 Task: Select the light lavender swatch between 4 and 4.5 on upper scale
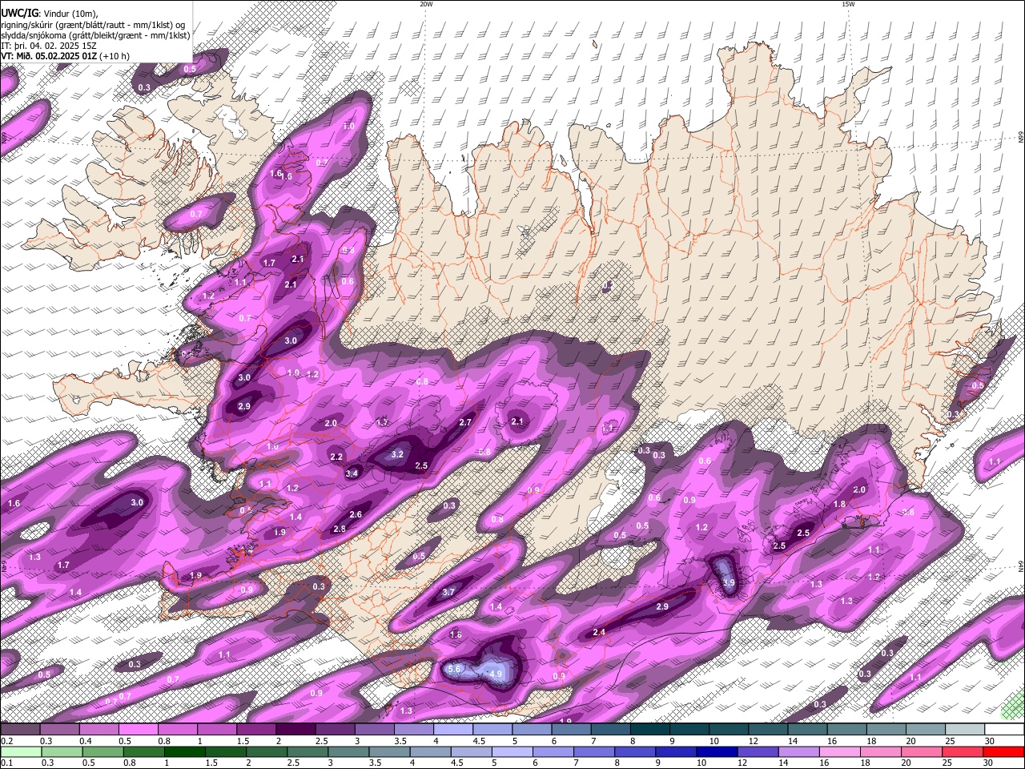pyautogui.click(x=453, y=730)
